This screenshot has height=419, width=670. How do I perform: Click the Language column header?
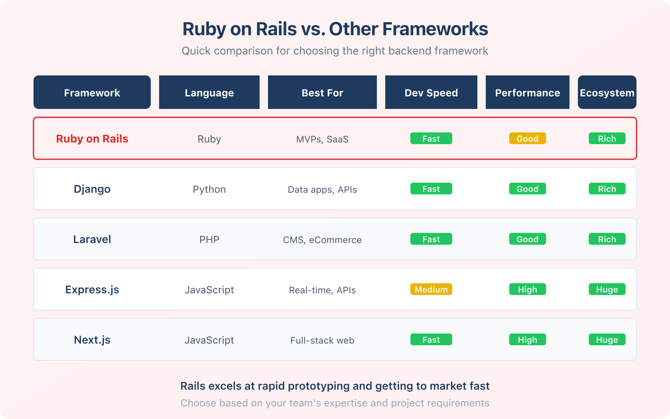click(x=209, y=92)
